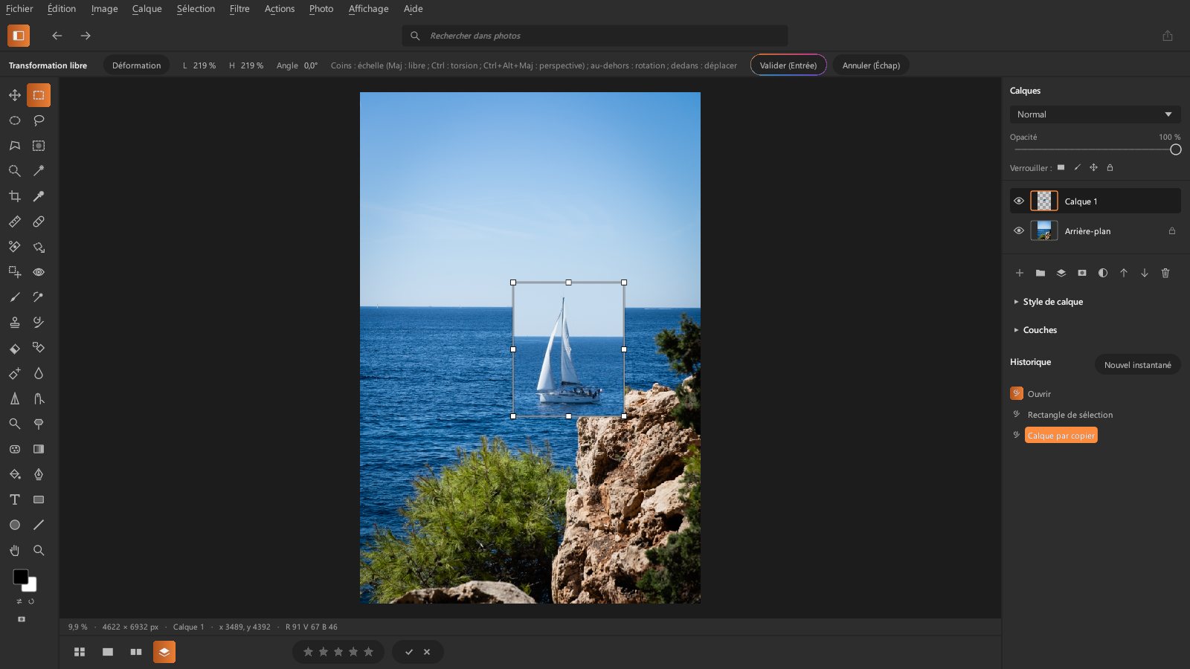Hide the Arrière-plan layer
The image size is (1190, 669).
[x=1019, y=230]
